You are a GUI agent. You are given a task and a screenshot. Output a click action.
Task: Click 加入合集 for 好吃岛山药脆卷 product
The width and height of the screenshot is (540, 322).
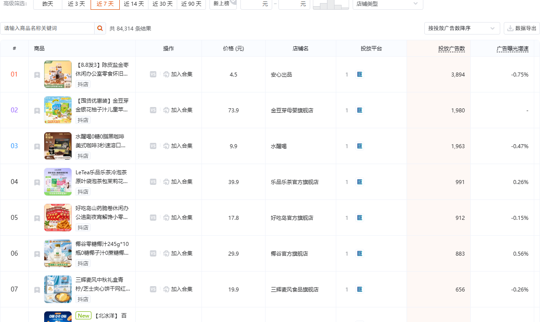pos(178,218)
